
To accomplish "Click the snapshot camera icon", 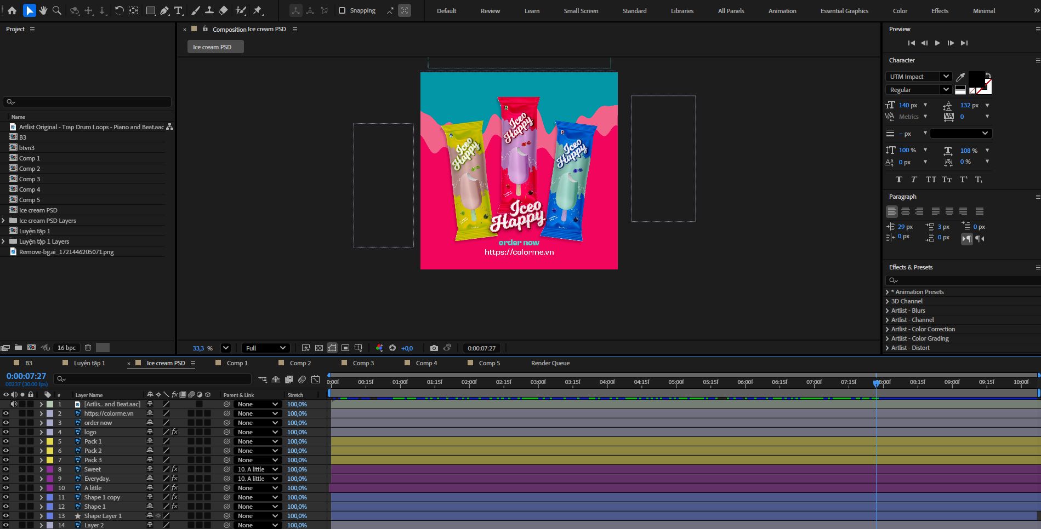I will [434, 348].
